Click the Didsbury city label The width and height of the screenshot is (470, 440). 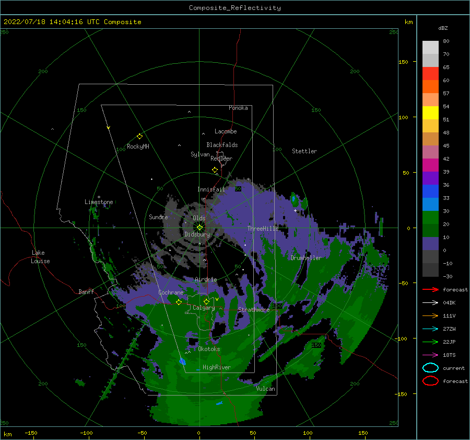[197, 234]
